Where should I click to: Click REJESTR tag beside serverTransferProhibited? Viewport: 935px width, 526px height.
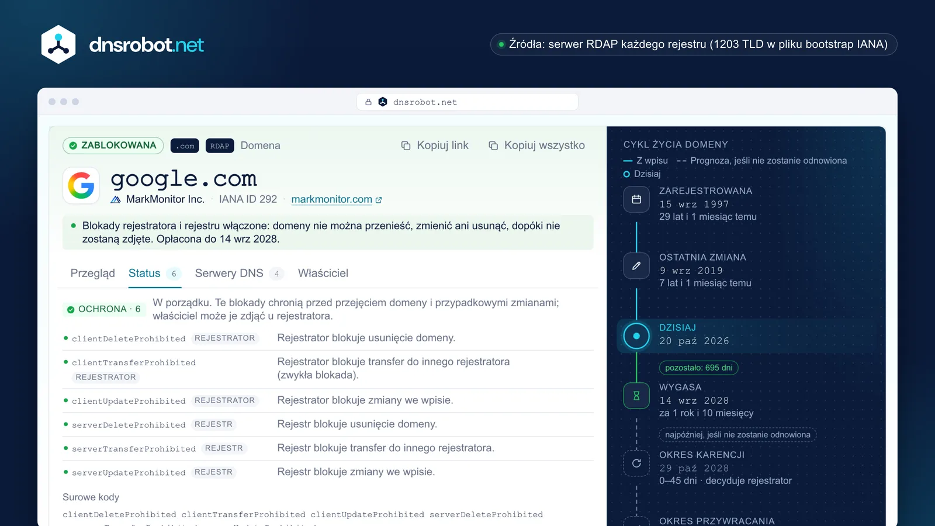[224, 448]
